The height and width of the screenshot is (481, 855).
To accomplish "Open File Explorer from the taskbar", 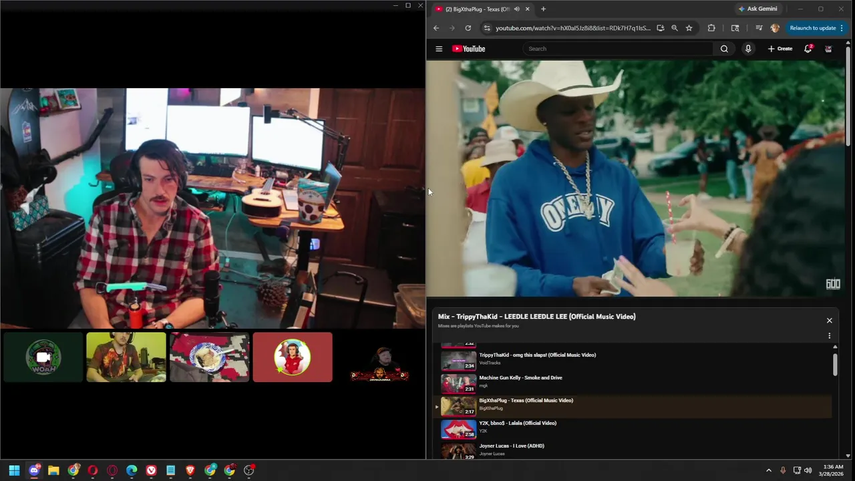I will [53, 470].
